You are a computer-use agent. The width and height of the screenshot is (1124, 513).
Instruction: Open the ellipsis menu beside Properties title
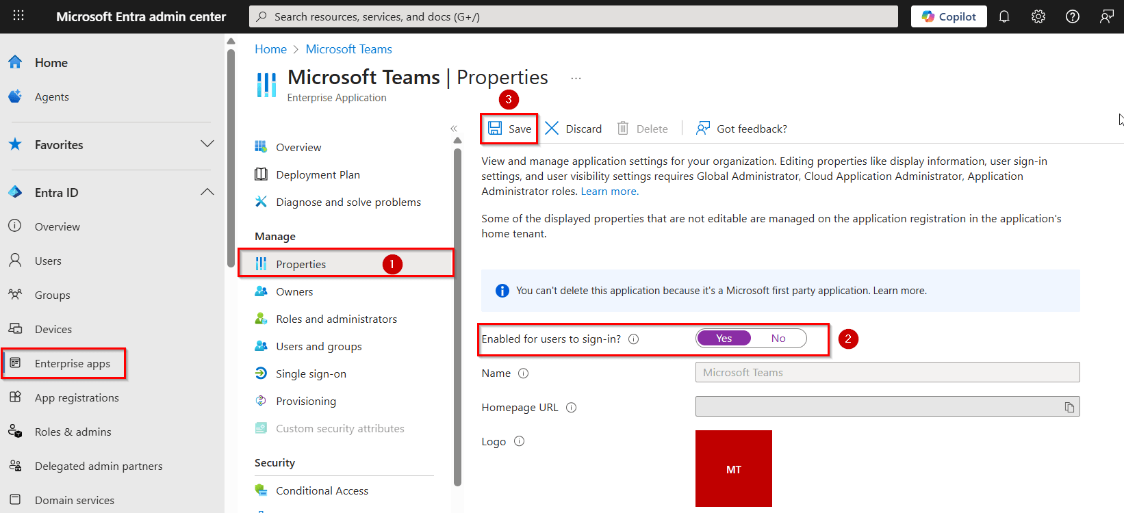tap(576, 78)
